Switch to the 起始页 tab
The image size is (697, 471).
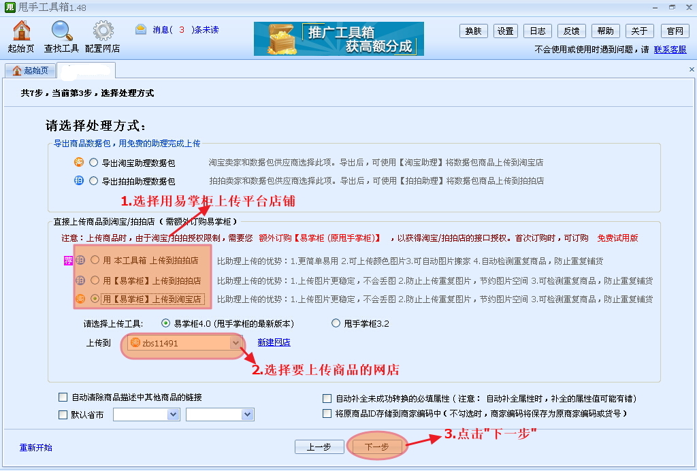(x=30, y=70)
